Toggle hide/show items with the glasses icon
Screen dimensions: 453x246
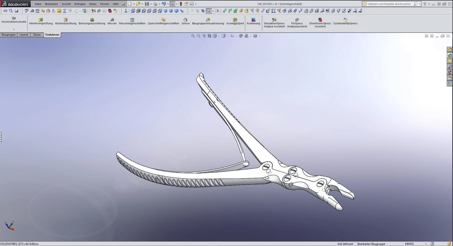(232, 36)
